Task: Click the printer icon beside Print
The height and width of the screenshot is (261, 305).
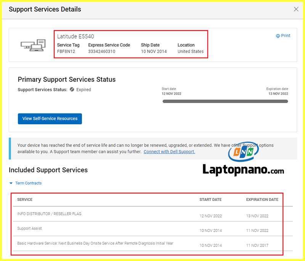Action: [x=278, y=36]
